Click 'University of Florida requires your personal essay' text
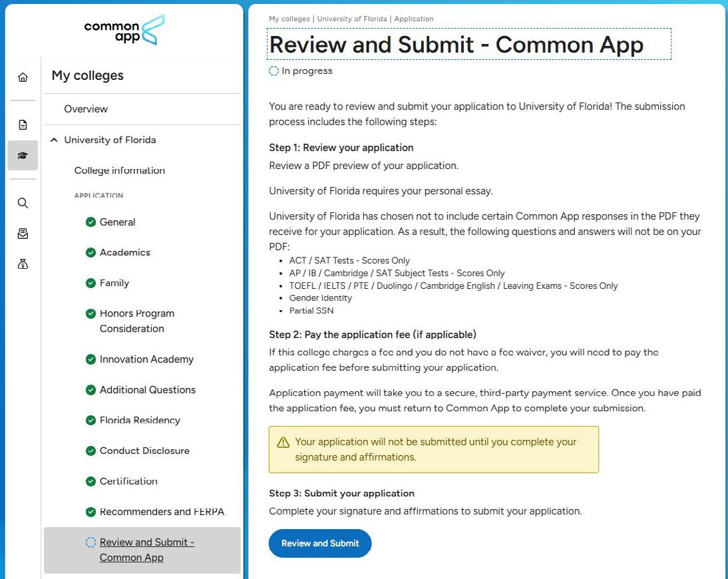Screen dimensions: 728x579 (381, 191)
